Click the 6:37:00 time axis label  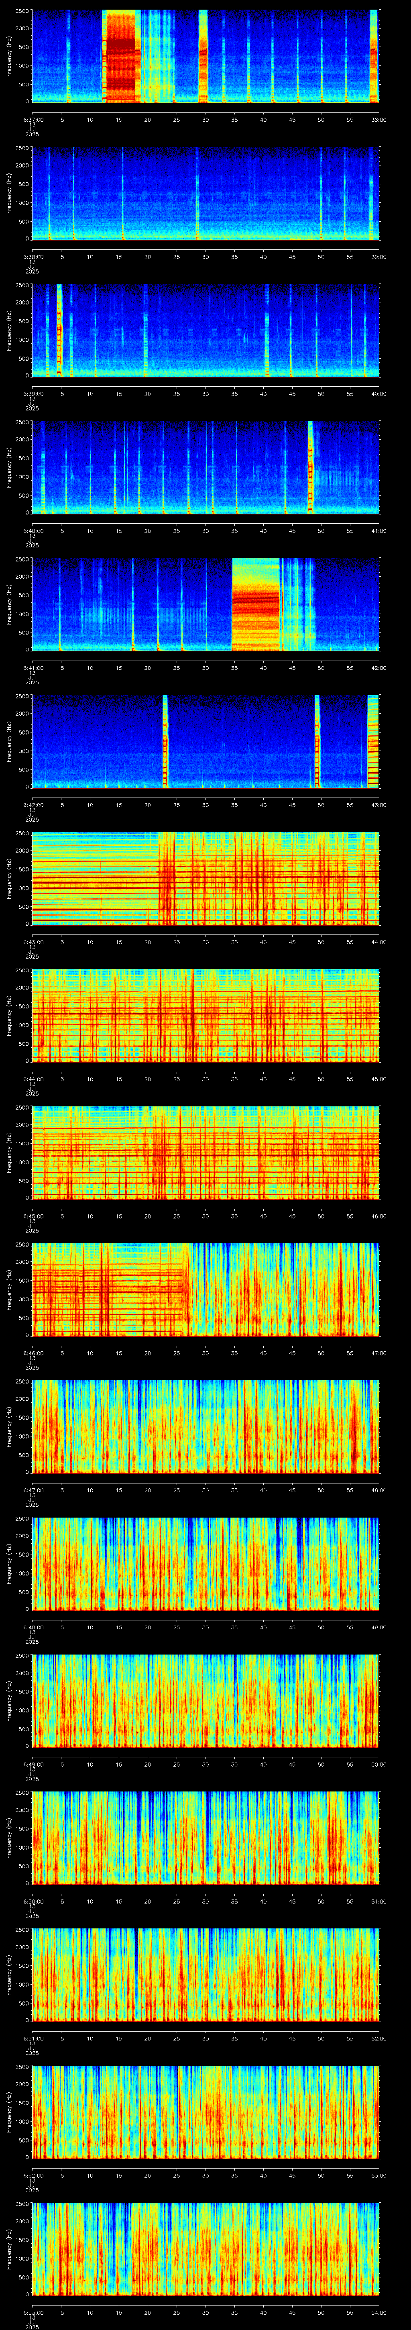point(33,119)
